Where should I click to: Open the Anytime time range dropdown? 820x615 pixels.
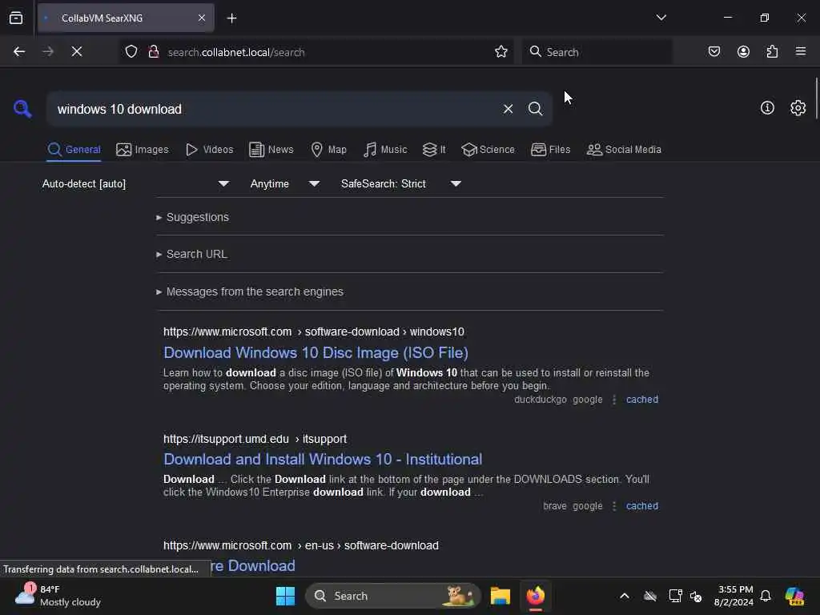pos(284,183)
